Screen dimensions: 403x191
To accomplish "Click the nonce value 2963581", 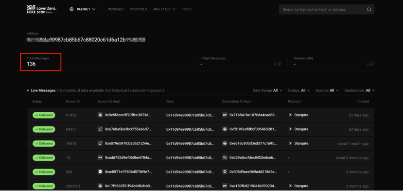I will [73, 186].
